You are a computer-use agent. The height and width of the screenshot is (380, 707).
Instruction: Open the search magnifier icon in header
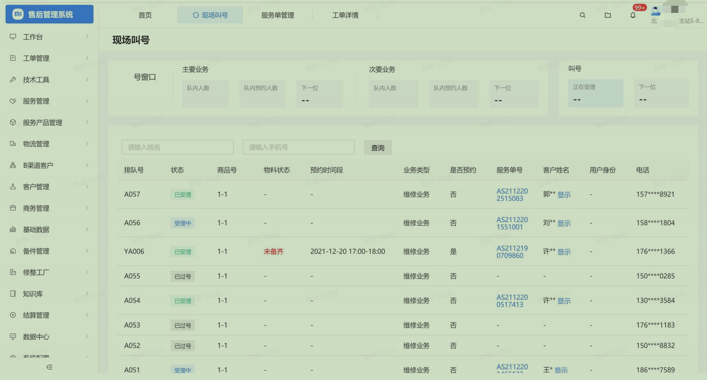583,15
